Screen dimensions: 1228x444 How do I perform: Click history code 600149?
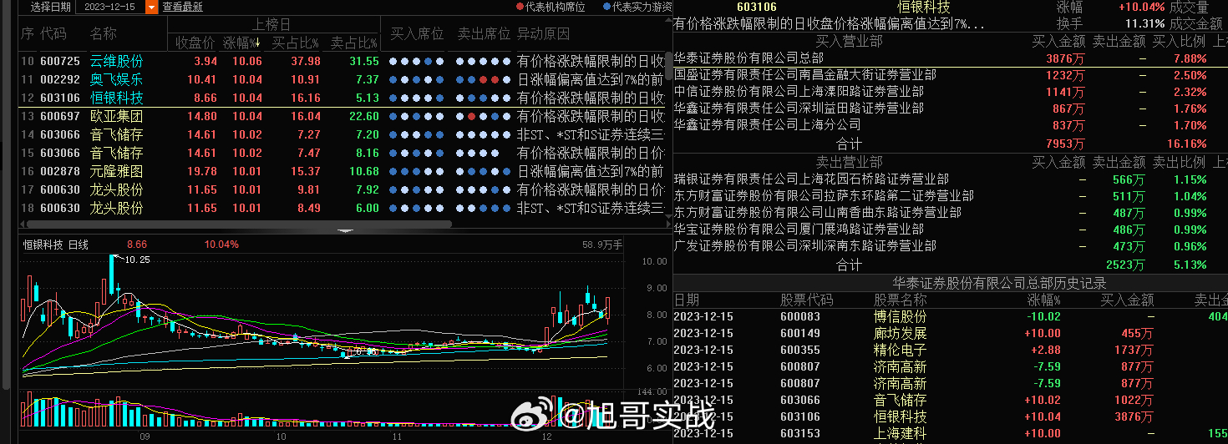(x=800, y=333)
